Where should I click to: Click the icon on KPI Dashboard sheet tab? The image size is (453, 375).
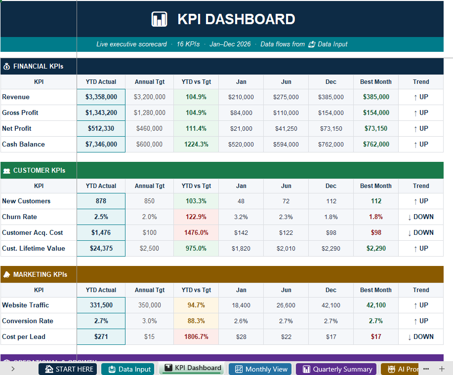168,368
